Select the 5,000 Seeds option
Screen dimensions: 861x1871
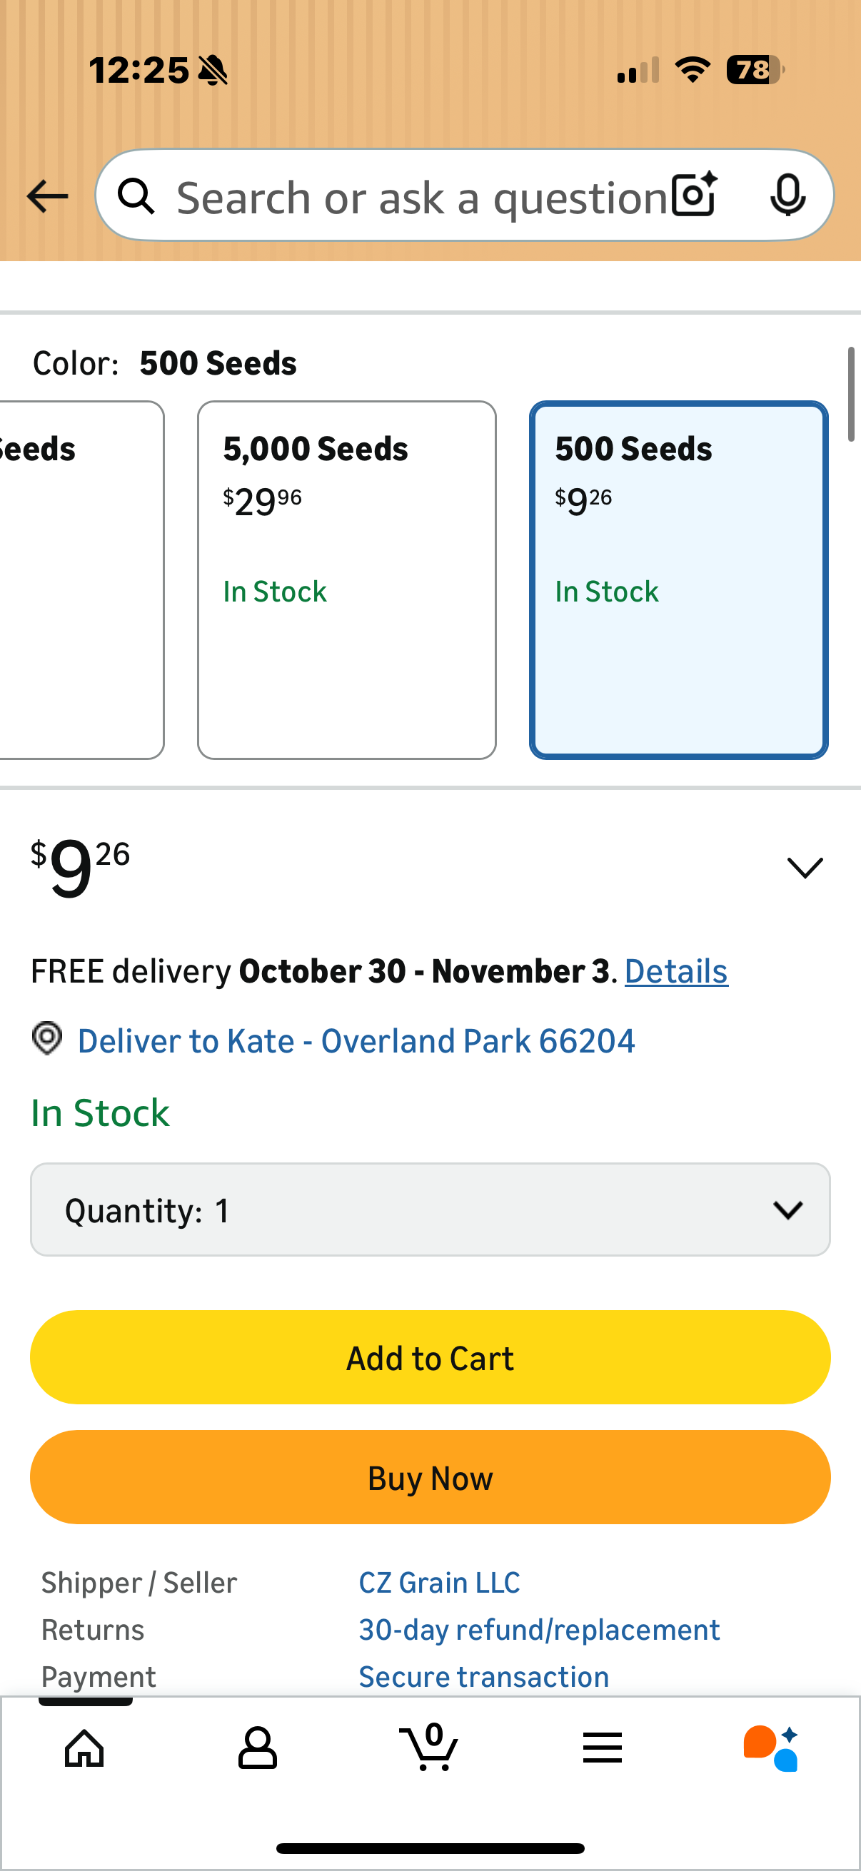click(x=346, y=579)
